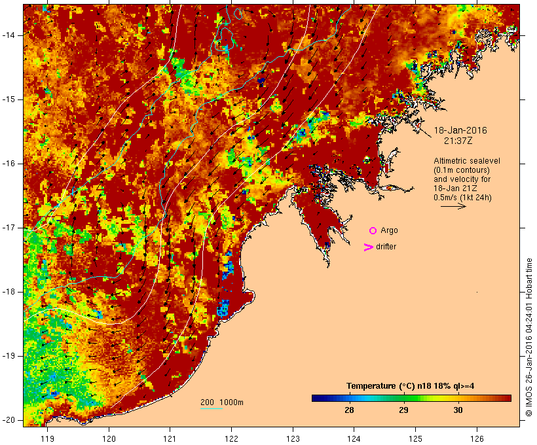This screenshot has width=537, height=445.
Task: Click latitude axis label '-17'
Action: click(9, 228)
